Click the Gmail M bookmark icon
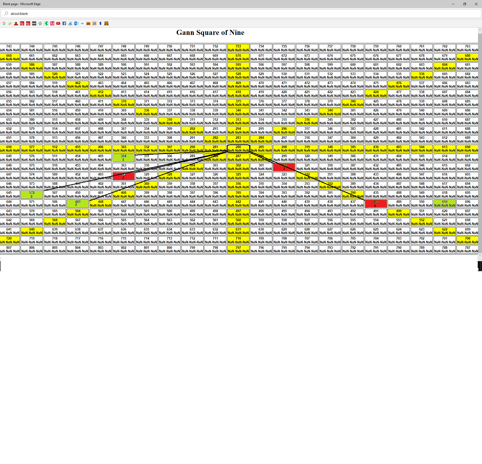482x464 pixels. (x=52, y=23)
